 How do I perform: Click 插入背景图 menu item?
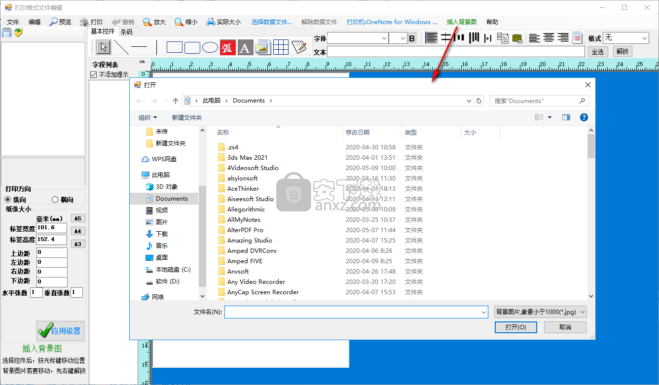click(461, 22)
